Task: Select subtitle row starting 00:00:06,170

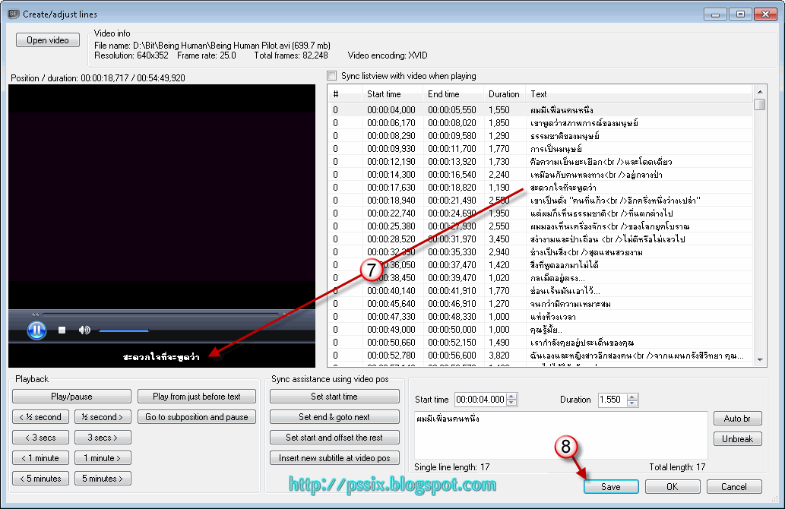Action: click(x=541, y=123)
